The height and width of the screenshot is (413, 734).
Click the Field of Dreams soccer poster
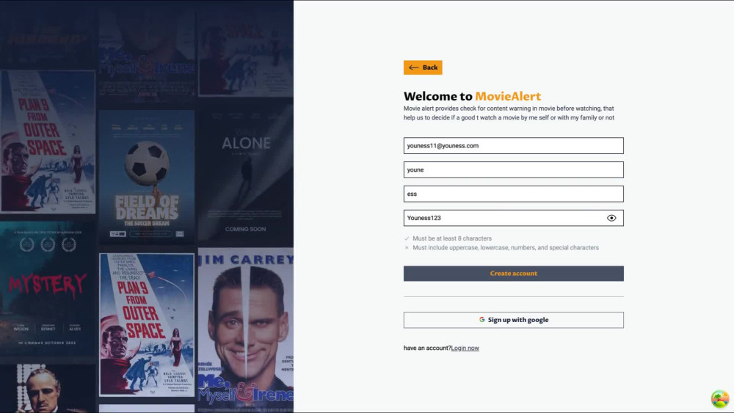click(147, 177)
